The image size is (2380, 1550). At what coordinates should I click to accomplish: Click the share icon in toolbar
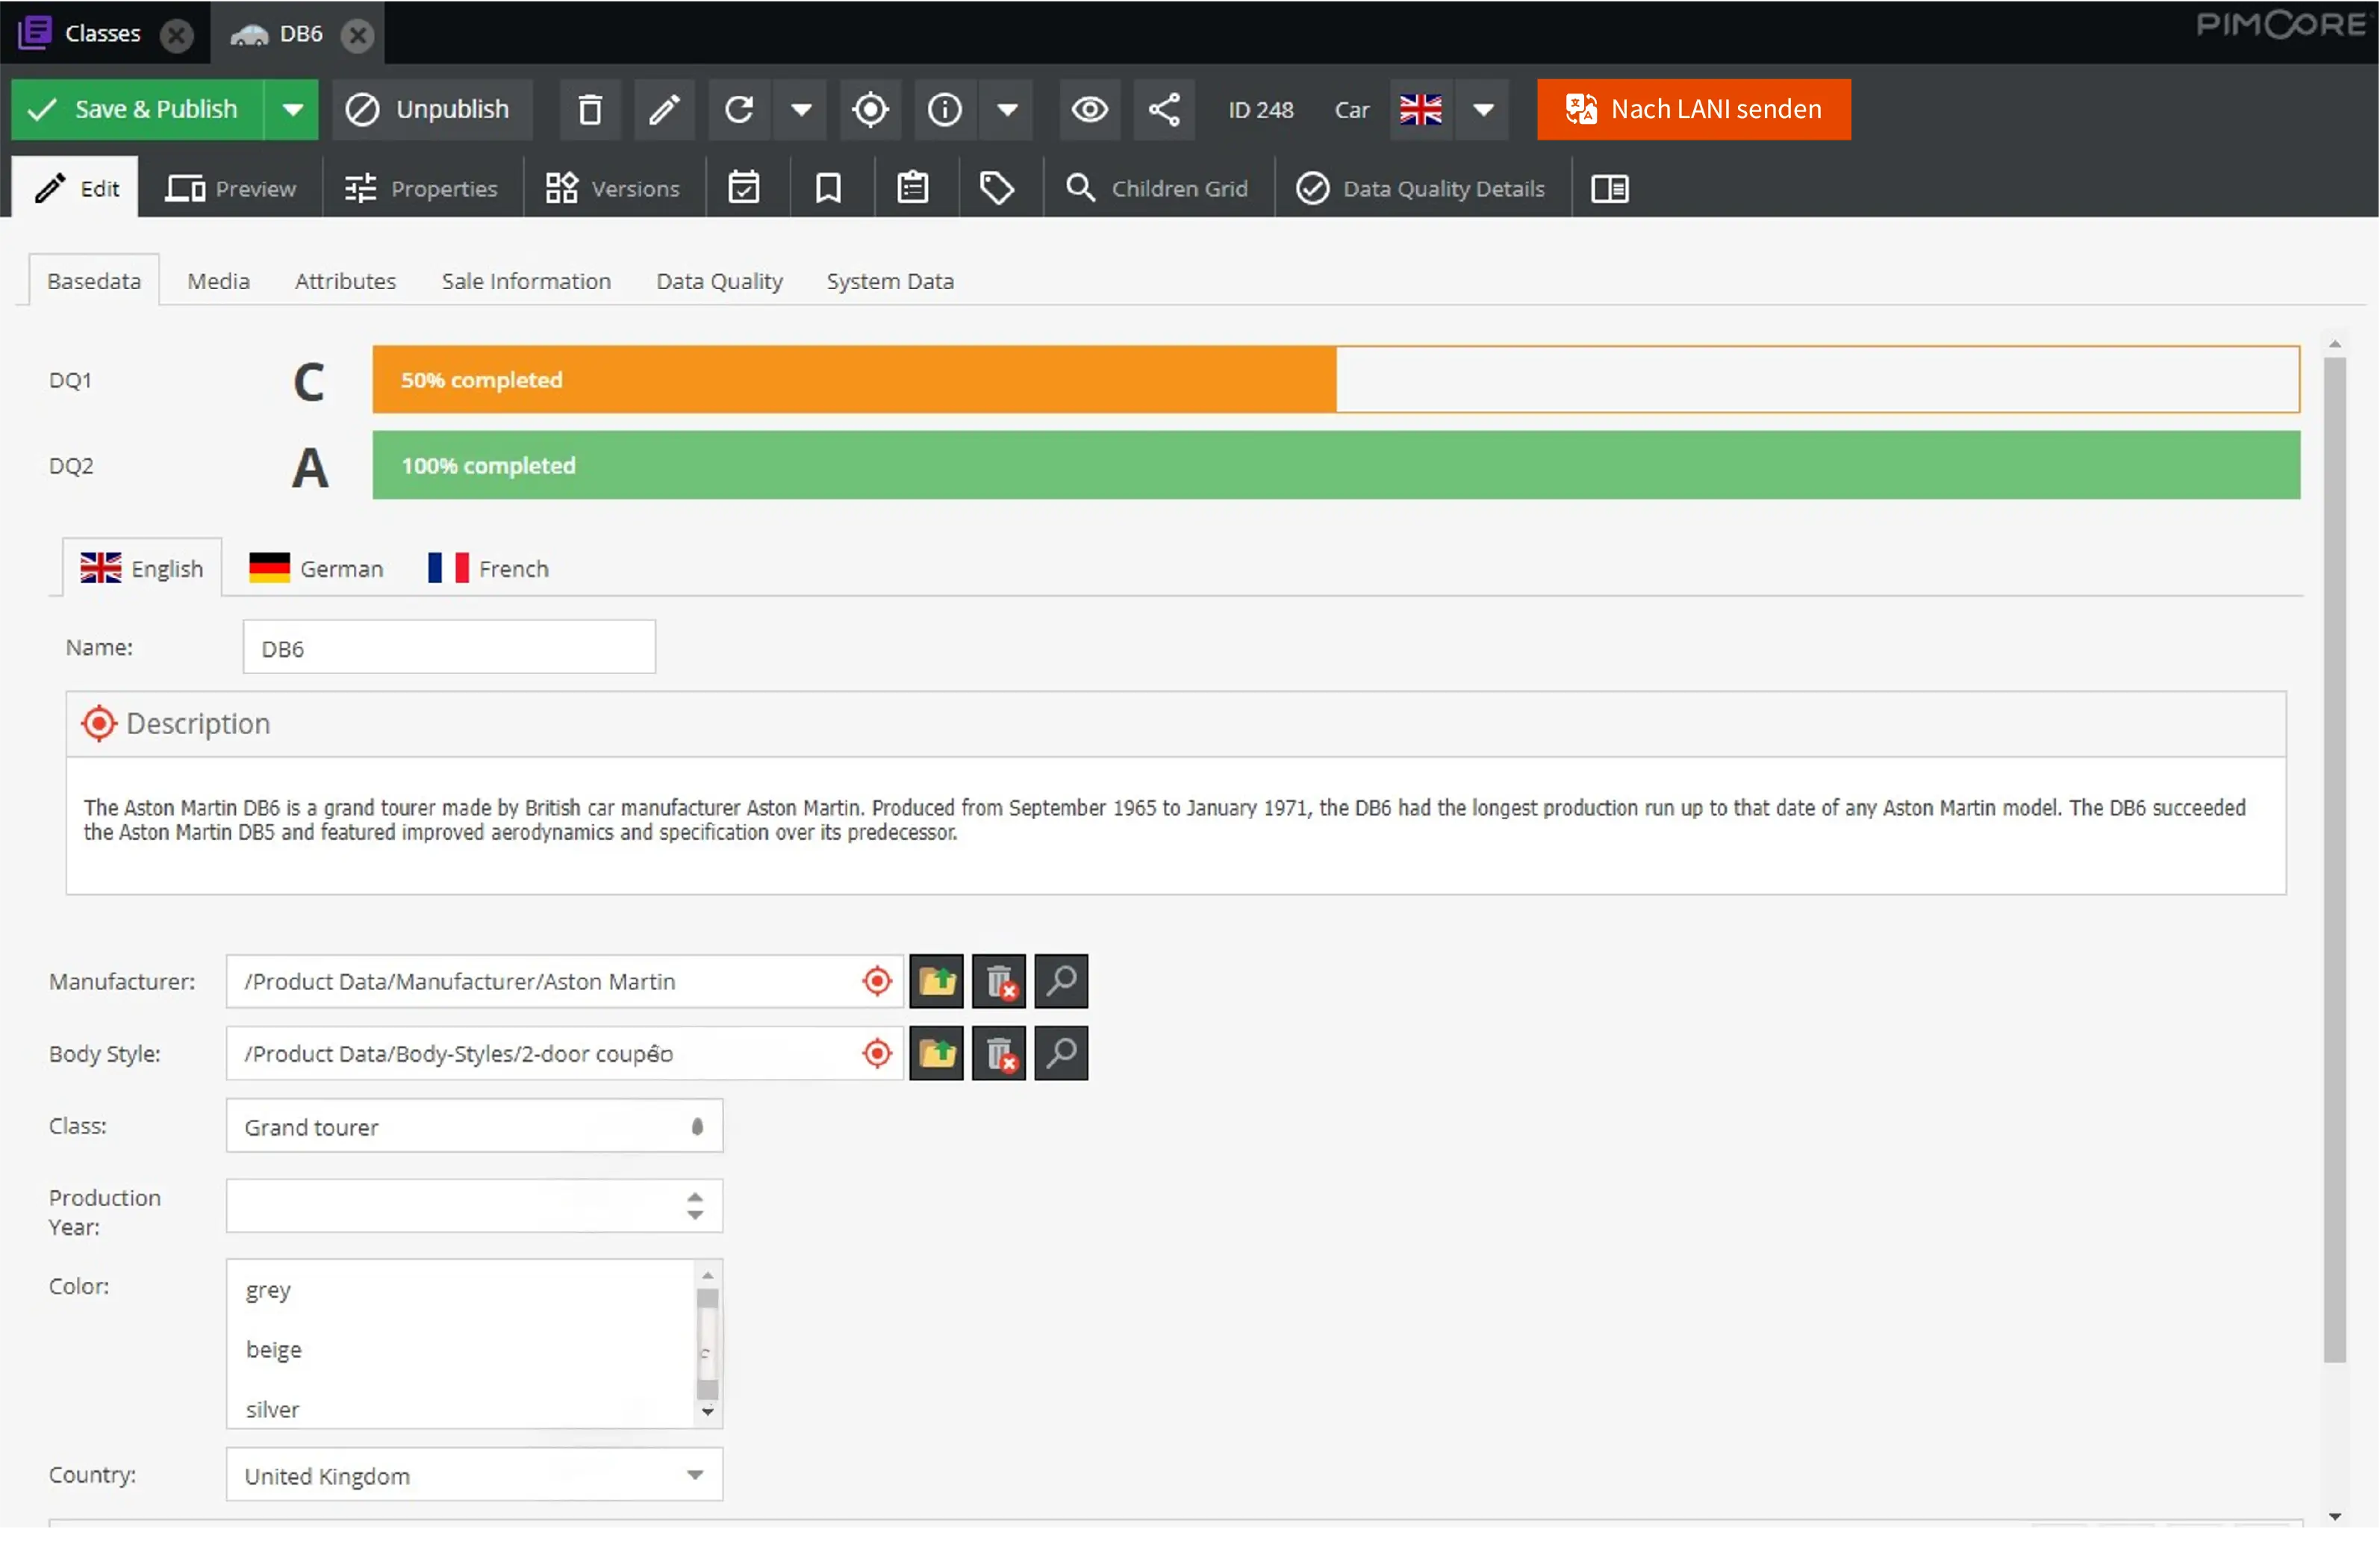click(x=1164, y=109)
